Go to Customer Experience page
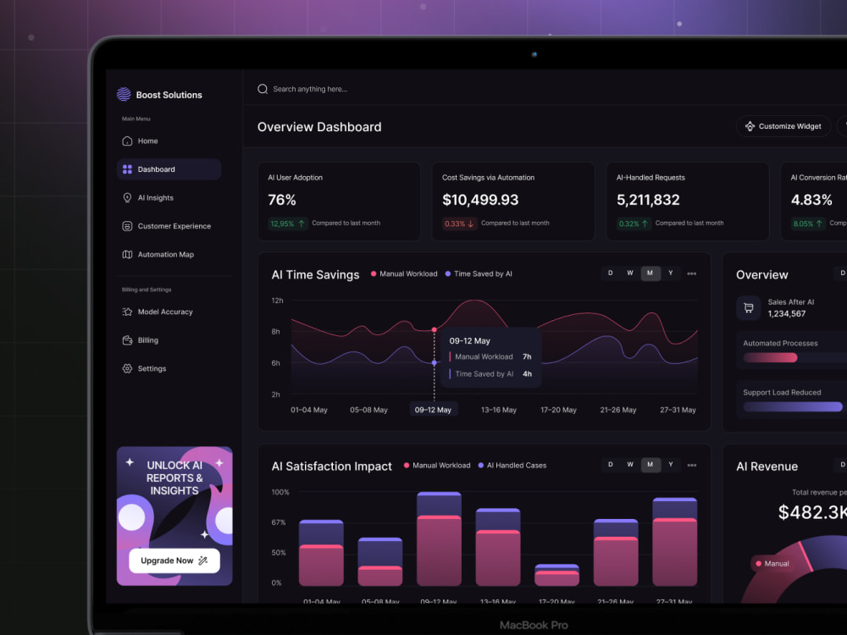847x635 pixels. (x=169, y=226)
